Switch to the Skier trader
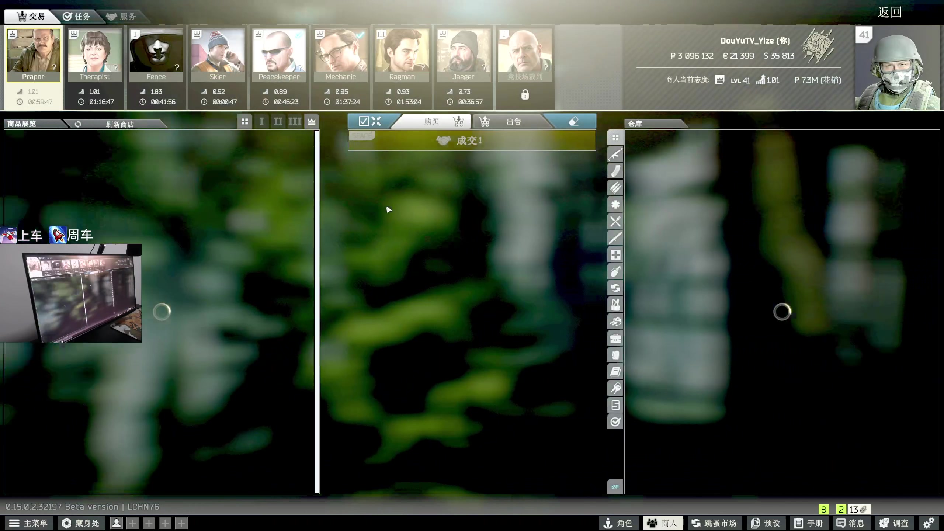Image resolution: width=944 pixels, height=531 pixels. point(218,55)
